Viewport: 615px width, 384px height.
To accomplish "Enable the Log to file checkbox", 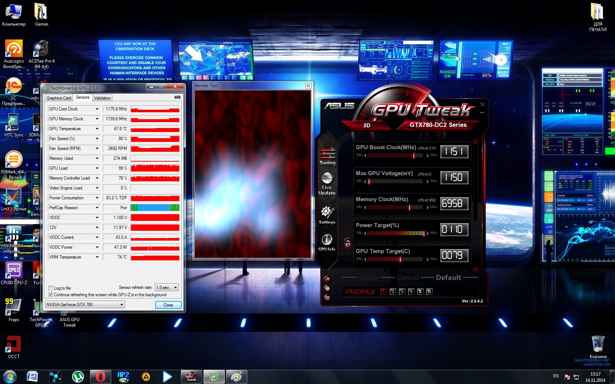I will tap(51, 288).
